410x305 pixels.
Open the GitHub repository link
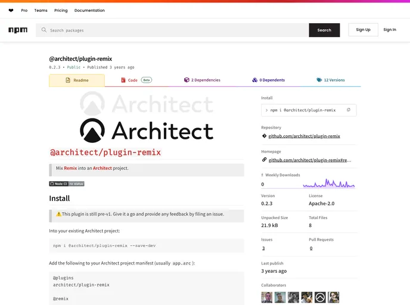click(x=304, y=136)
